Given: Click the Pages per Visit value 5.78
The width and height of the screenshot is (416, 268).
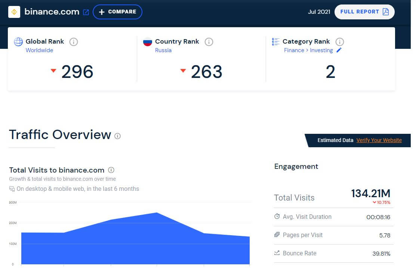Looking at the screenshot, I should point(385,236).
